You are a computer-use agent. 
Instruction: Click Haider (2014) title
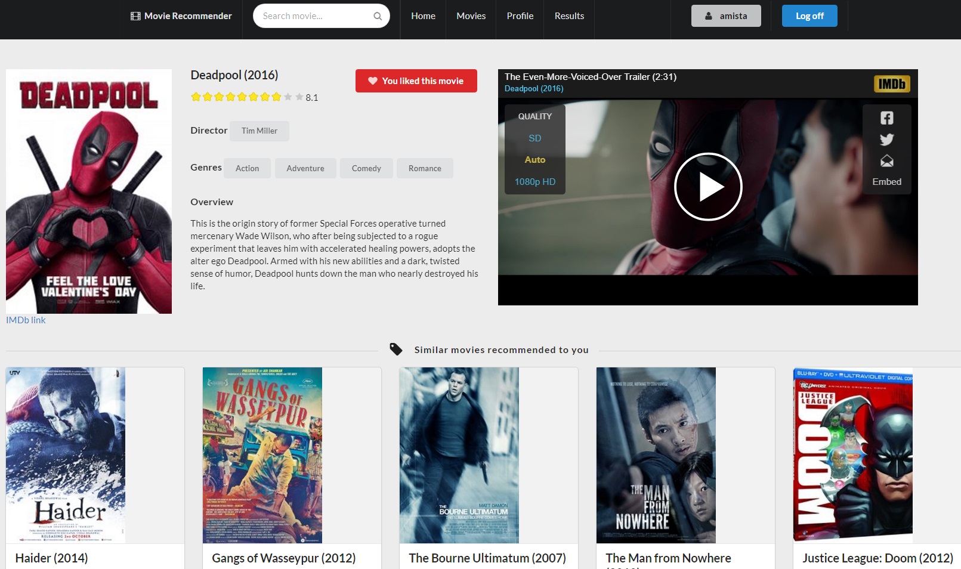coord(51,558)
